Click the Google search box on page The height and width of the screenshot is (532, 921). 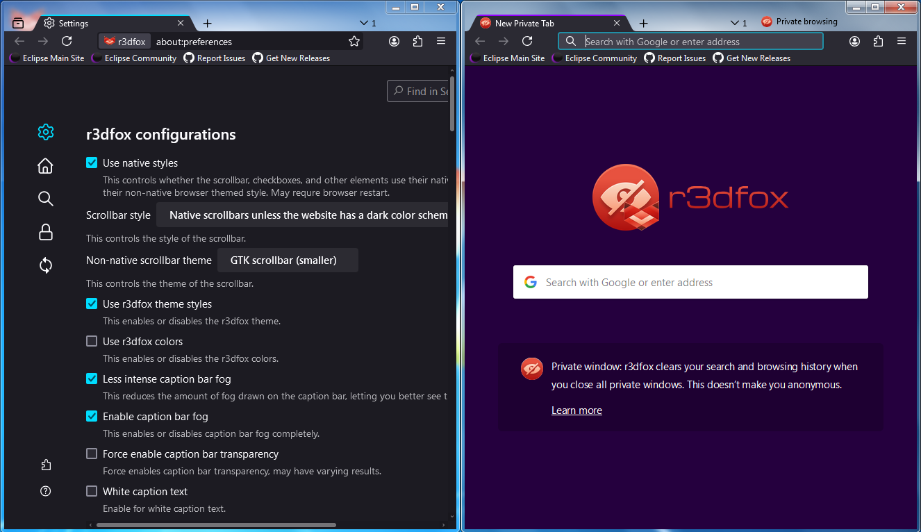[690, 282]
